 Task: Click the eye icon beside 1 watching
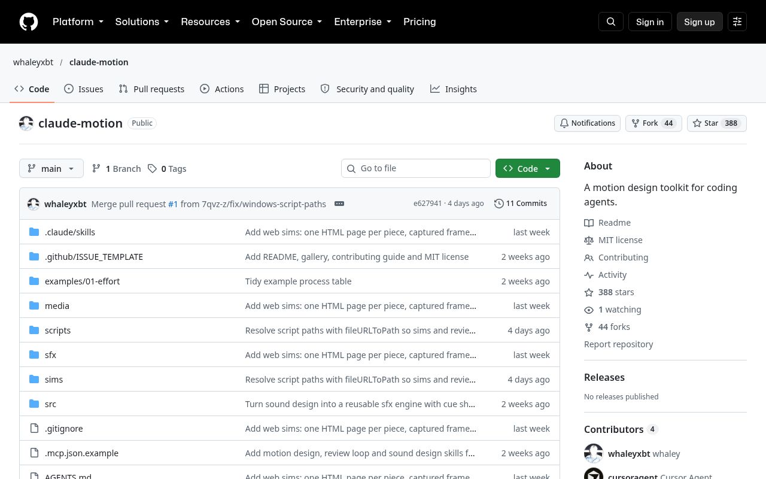589,310
